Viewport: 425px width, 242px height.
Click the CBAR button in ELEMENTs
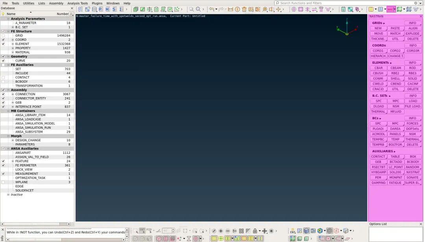[x=379, y=68]
